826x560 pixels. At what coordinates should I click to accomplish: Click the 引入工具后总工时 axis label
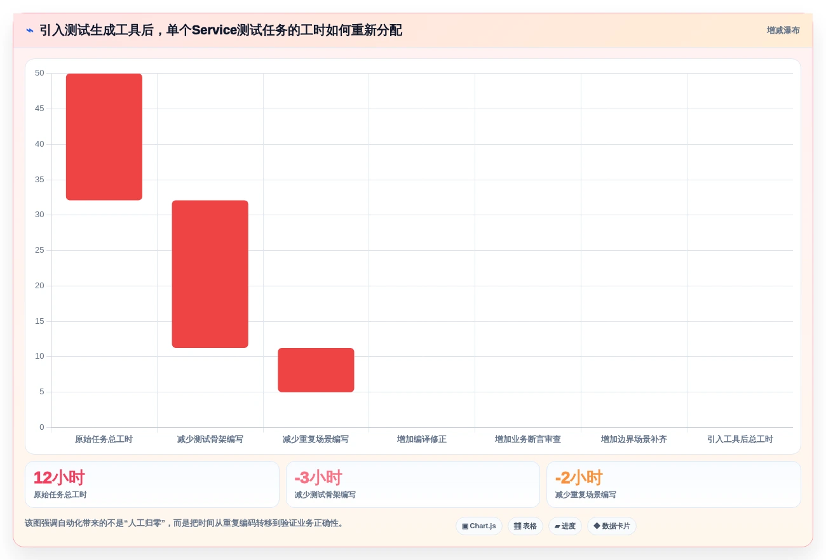(x=740, y=439)
